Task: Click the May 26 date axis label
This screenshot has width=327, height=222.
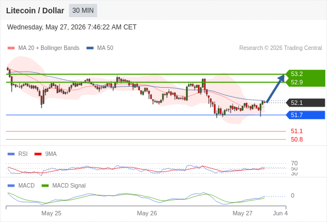Action: tap(147, 213)
